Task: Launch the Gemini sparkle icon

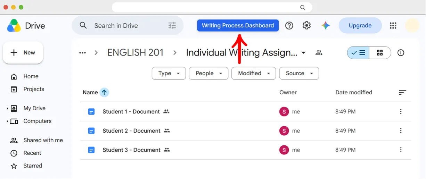Action: [326, 25]
